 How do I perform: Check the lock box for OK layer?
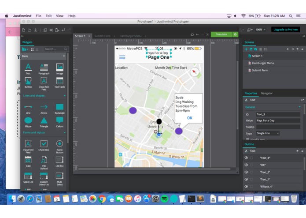(x=251, y=165)
